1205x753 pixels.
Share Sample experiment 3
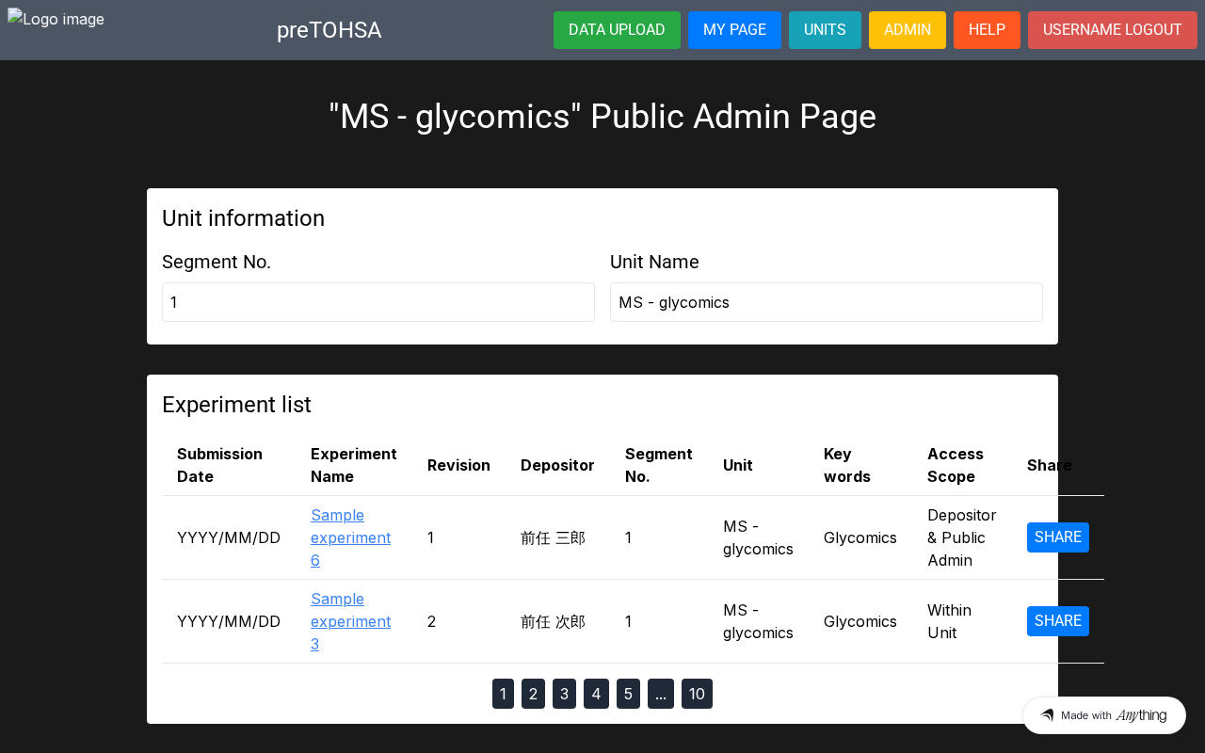pos(1057,621)
